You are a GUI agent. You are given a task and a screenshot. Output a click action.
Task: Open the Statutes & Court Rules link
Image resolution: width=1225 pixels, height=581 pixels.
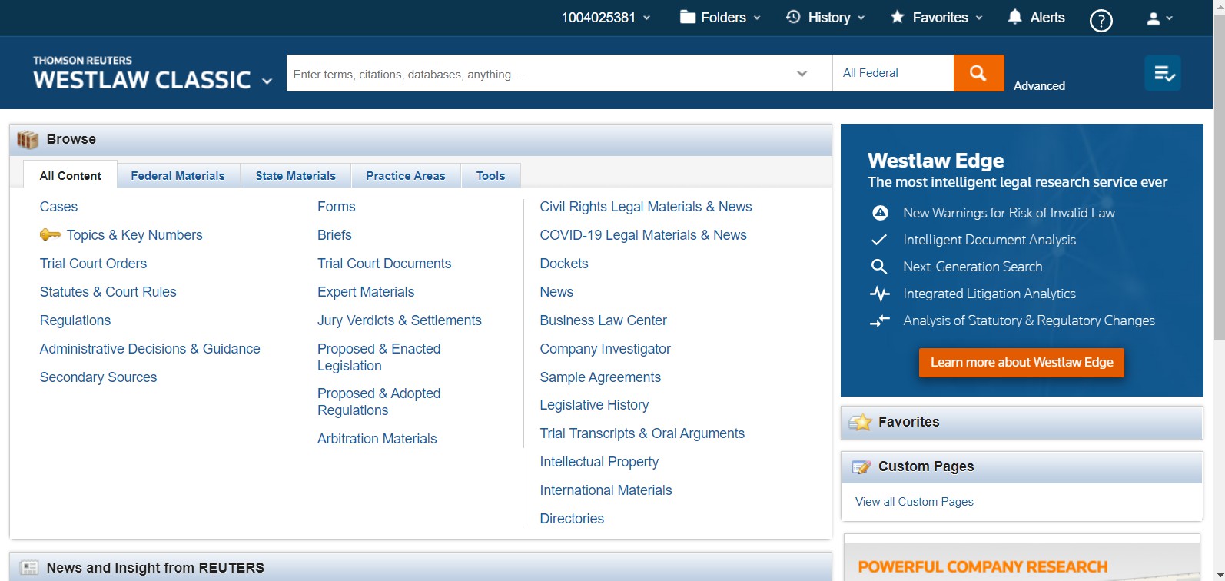[108, 292]
